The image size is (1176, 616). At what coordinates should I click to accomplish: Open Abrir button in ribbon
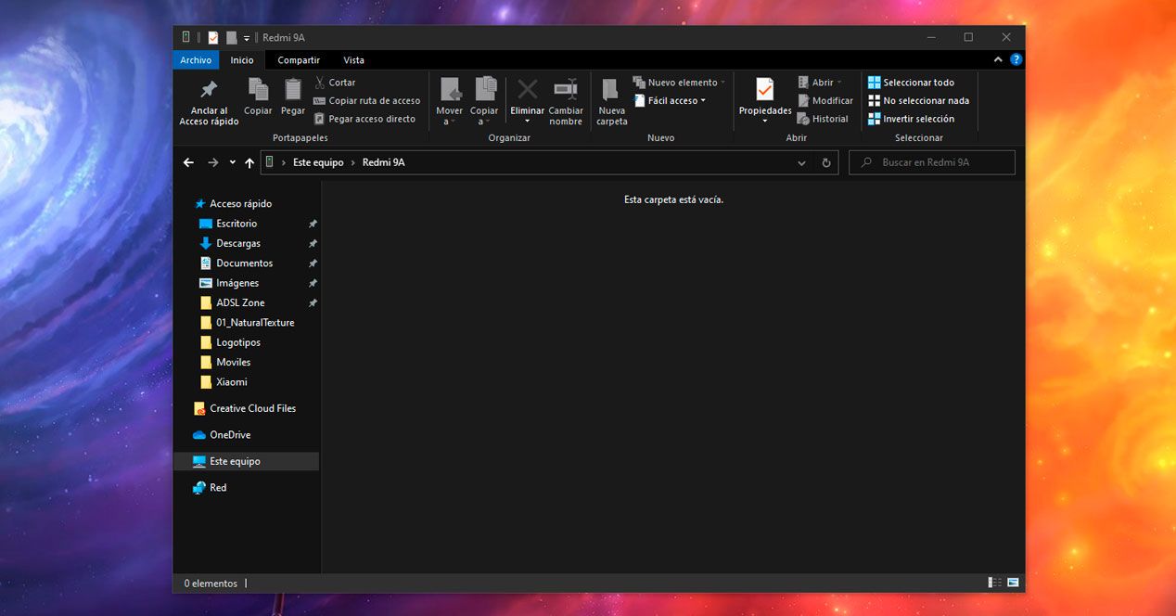(821, 83)
